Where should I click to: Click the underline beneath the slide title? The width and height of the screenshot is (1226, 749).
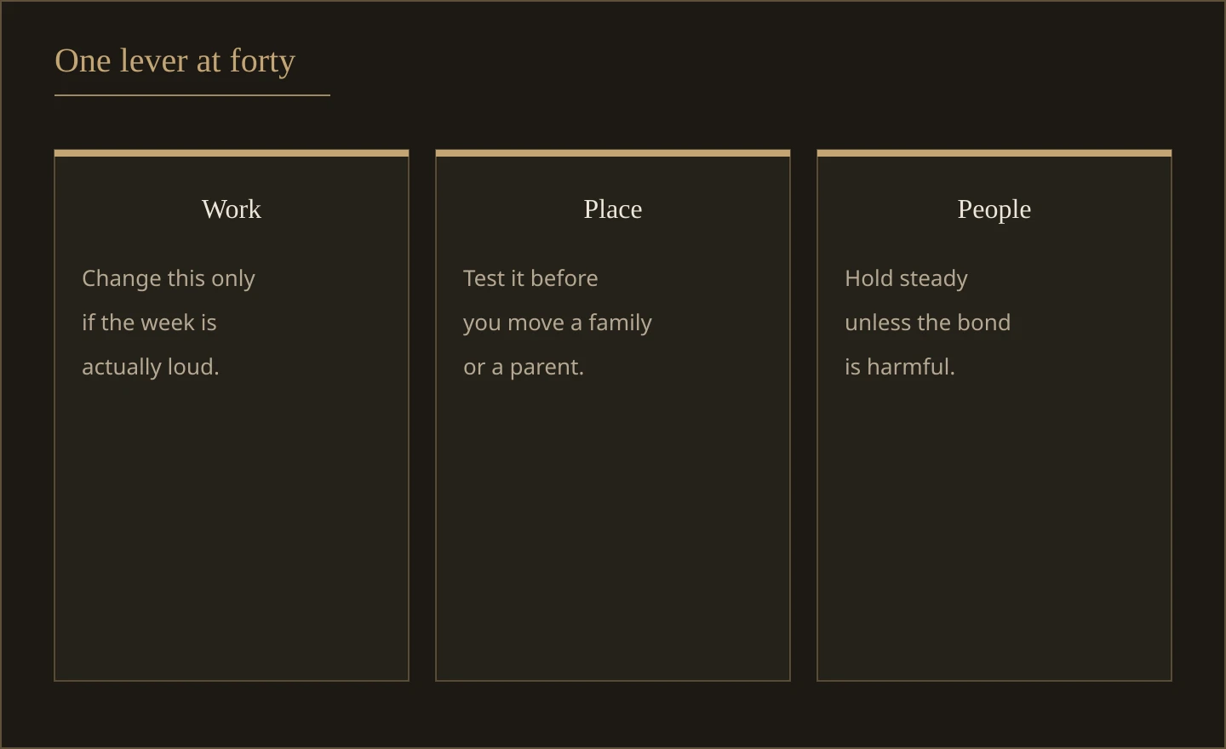(192, 95)
